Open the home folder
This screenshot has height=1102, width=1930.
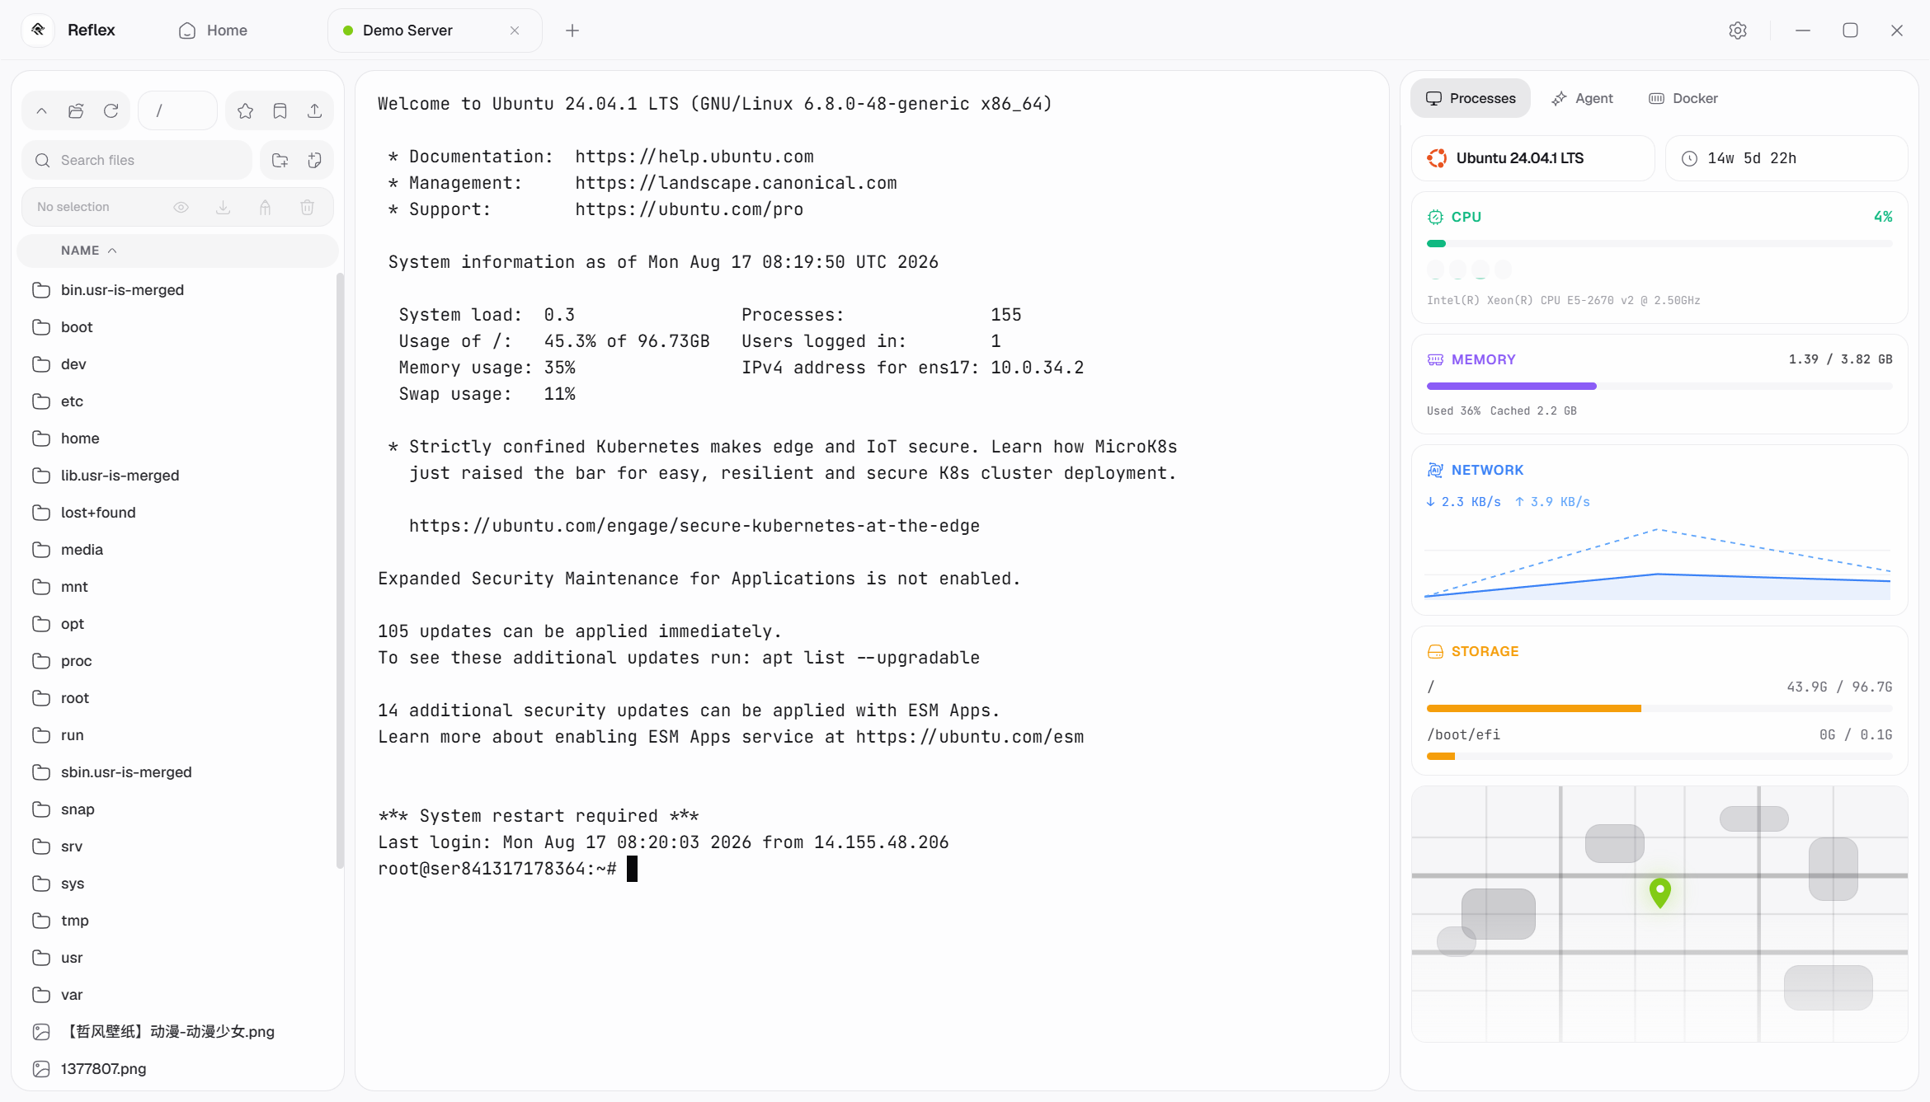coord(177,438)
